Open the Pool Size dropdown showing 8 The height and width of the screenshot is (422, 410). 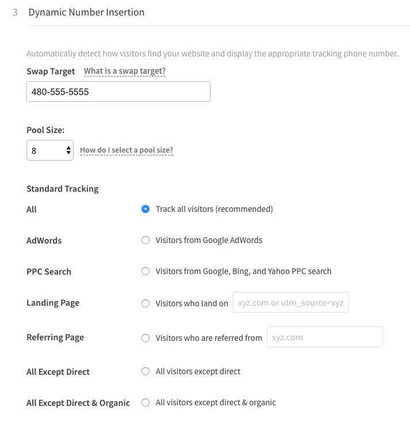pos(50,150)
